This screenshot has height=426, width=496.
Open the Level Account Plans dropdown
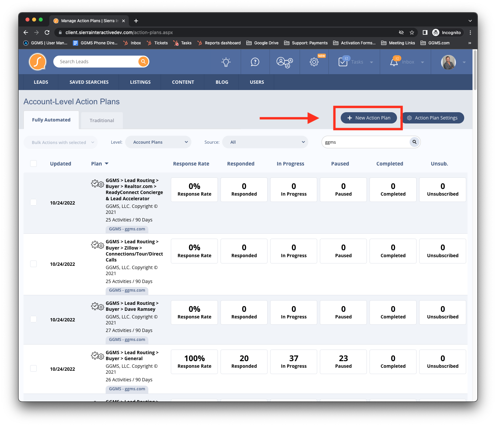(x=158, y=142)
